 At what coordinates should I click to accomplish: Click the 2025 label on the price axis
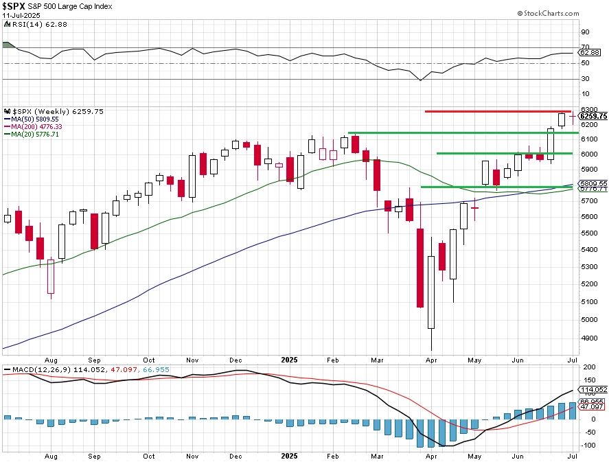pyautogui.click(x=289, y=360)
